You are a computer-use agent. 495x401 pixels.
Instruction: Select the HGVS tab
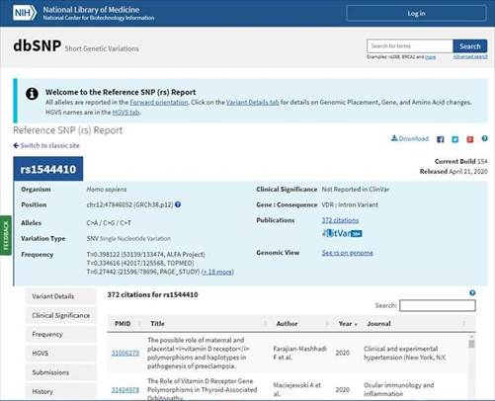coord(61,354)
